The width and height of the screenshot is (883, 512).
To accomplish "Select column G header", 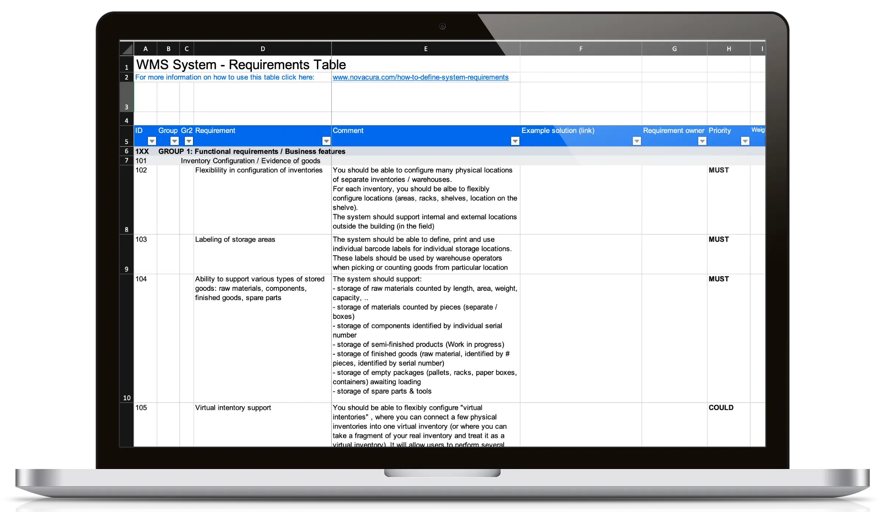I will point(675,48).
